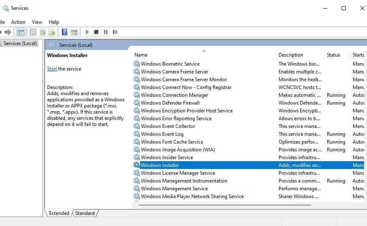Select Windows Image Acquisition (WIA) service
367x226 pixels.
(x=178, y=150)
